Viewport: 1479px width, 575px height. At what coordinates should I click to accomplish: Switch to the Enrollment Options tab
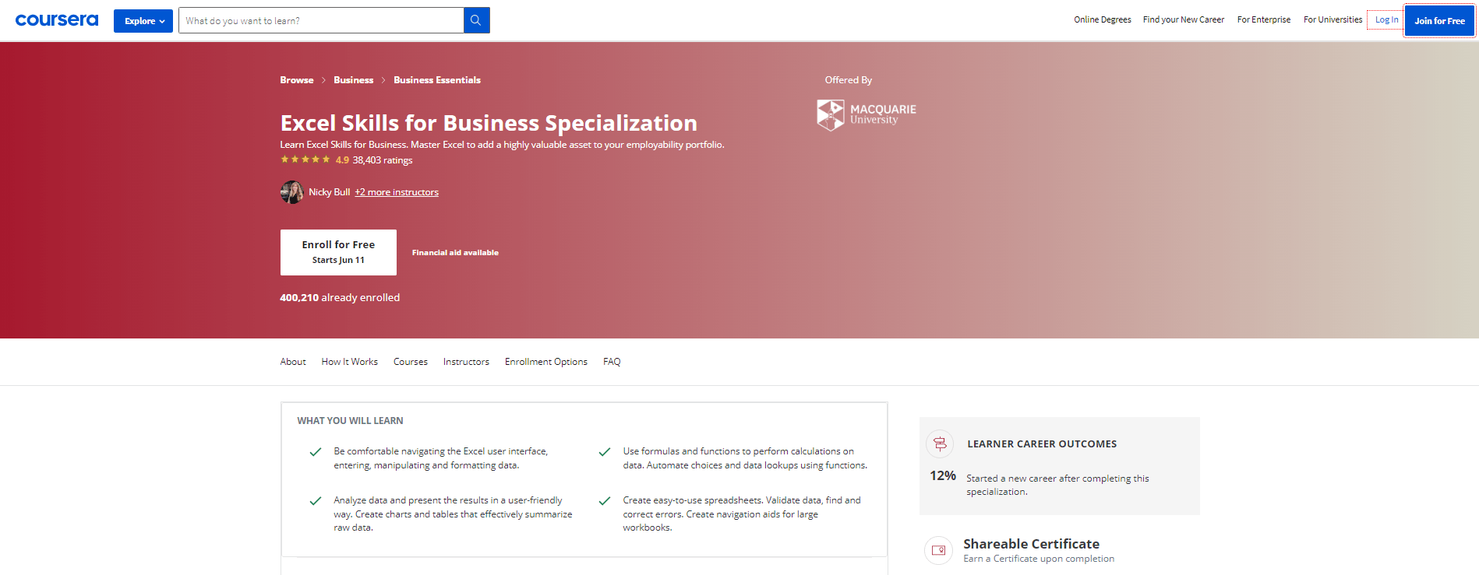(545, 361)
